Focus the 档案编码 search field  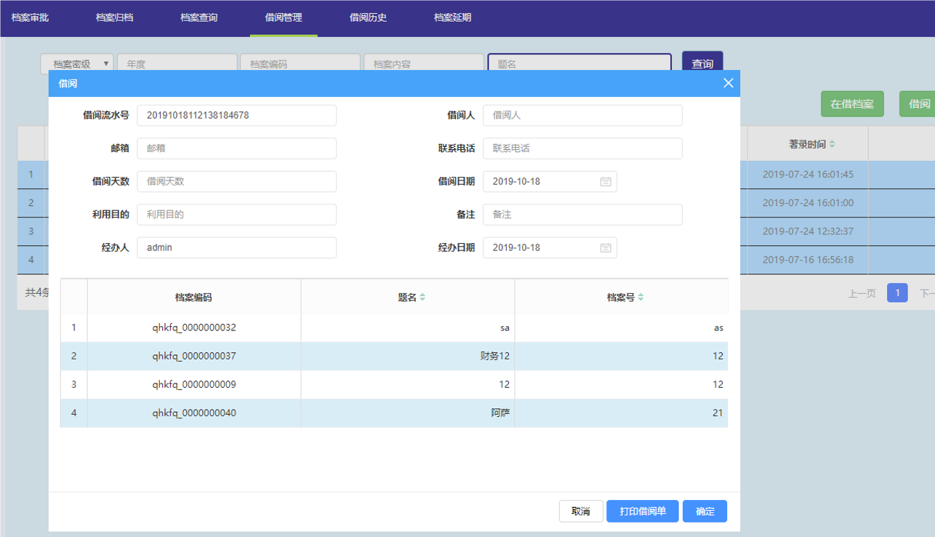(x=301, y=64)
